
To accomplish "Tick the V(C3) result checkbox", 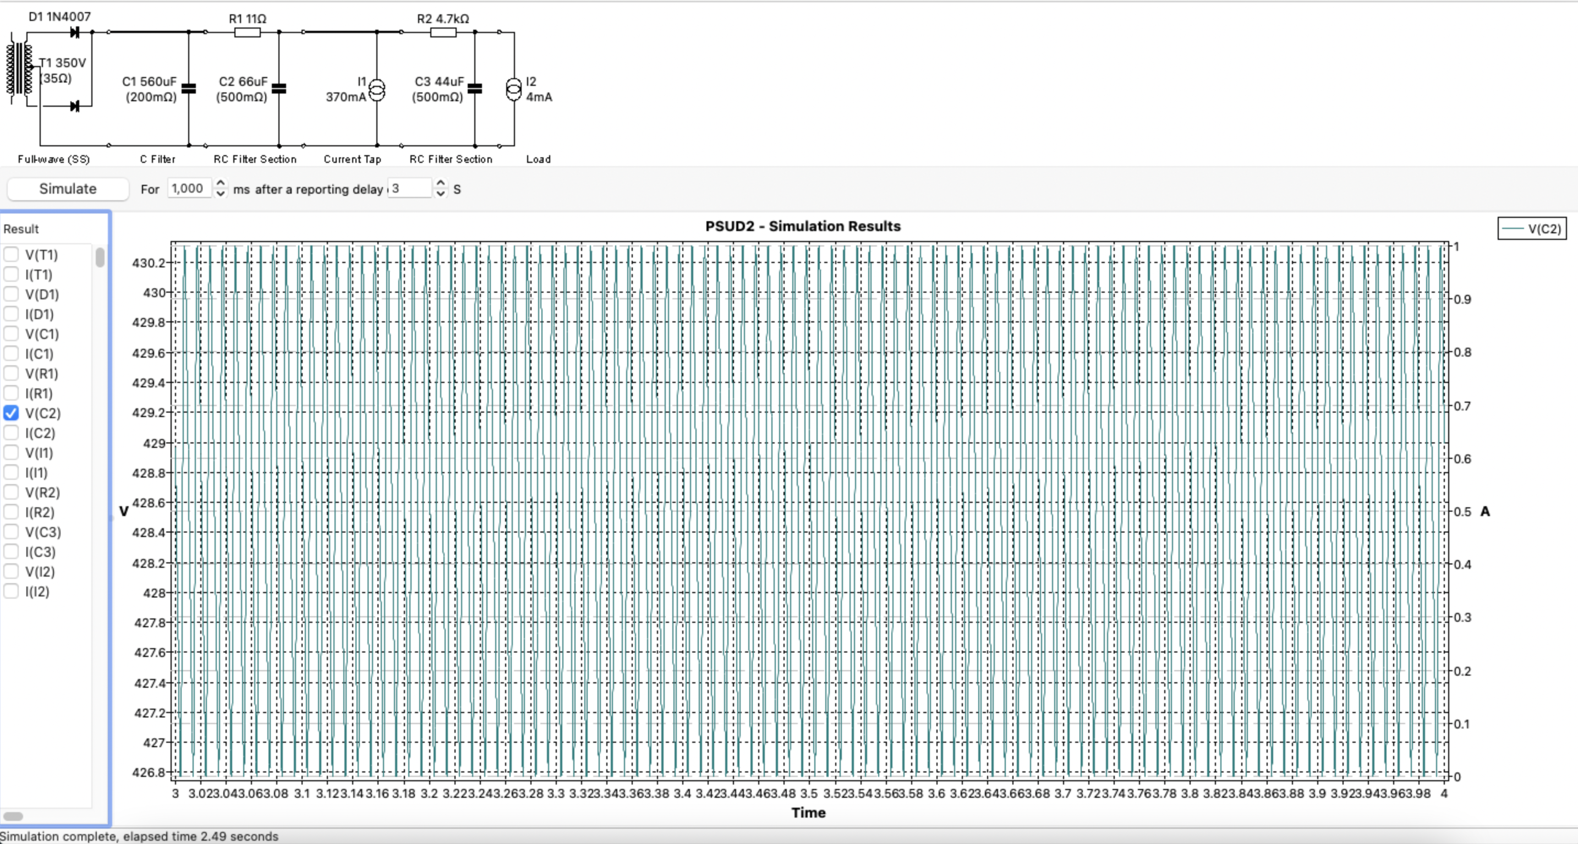I will click(11, 532).
